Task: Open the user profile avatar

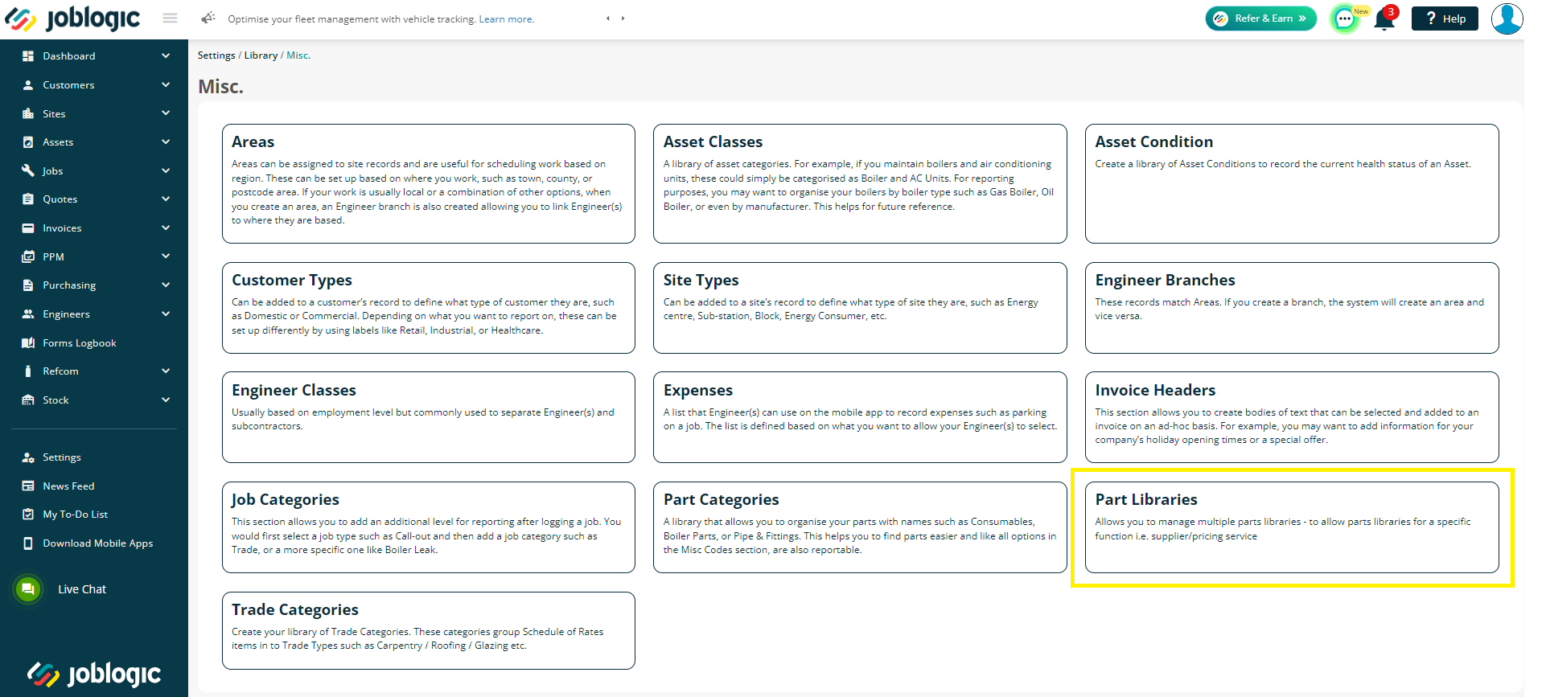Action: (x=1507, y=18)
